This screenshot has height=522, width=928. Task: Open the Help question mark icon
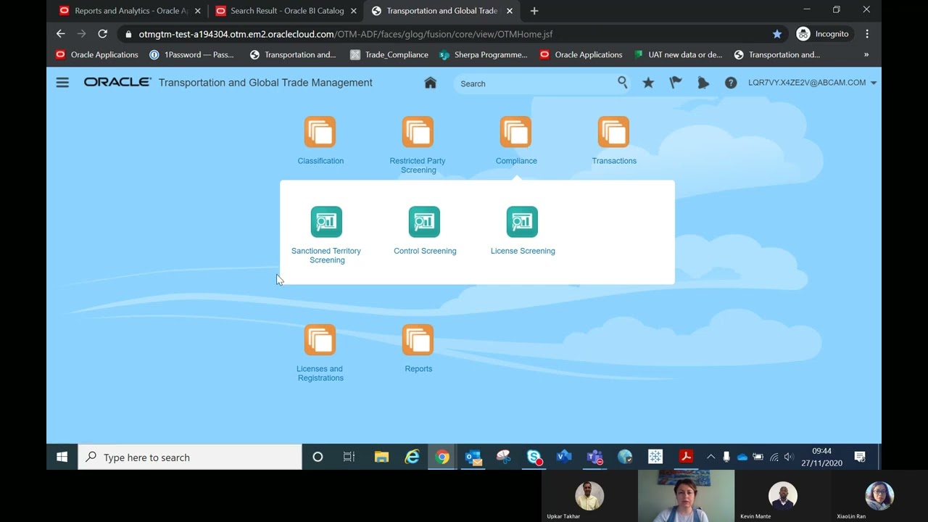[731, 83]
